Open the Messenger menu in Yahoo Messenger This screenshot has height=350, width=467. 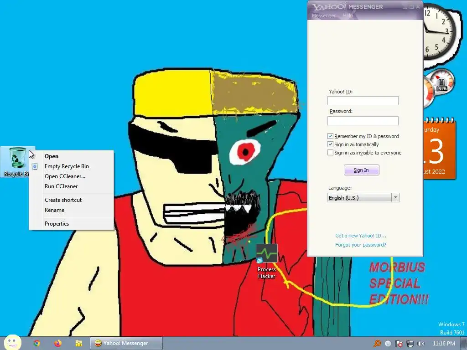click(323, 15)
